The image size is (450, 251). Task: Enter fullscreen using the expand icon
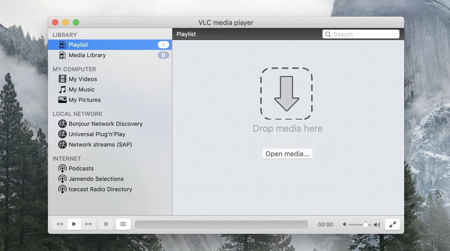click(392, 224)
